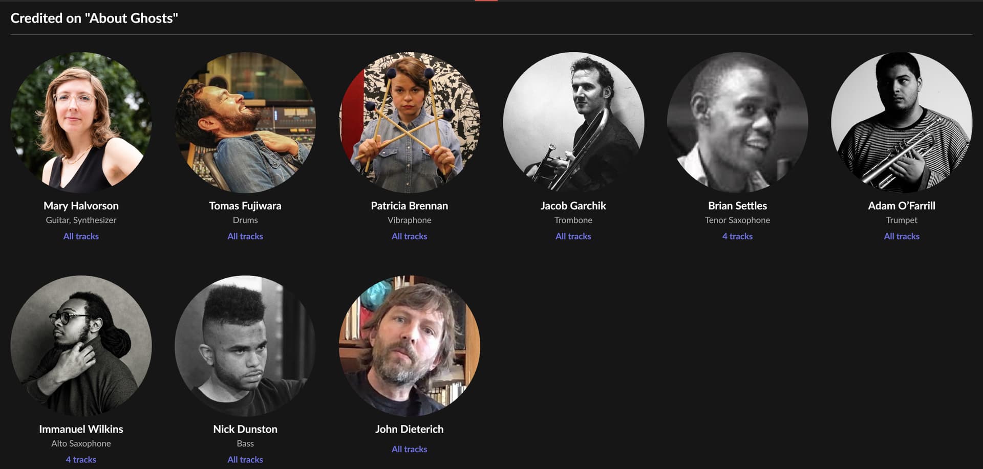
Task: Show all tracks for Jacob Garchik
Action: 573,236
